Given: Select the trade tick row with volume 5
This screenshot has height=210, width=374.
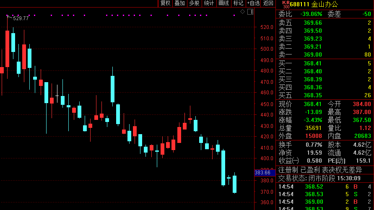Looking at the screenshot, I should pos(325,194).
